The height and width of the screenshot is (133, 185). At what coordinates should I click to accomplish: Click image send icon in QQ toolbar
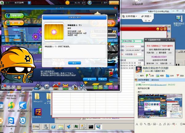coord(155,124)
